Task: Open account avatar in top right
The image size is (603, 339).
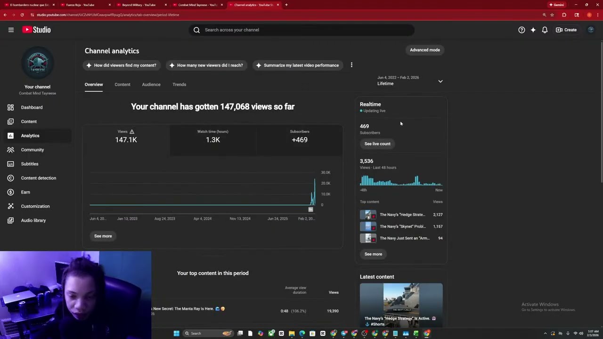Action: 591,30
